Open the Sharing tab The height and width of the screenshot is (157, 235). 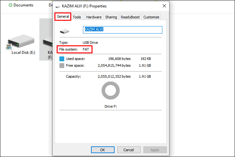pyautogui.click(x=111, y=17)
